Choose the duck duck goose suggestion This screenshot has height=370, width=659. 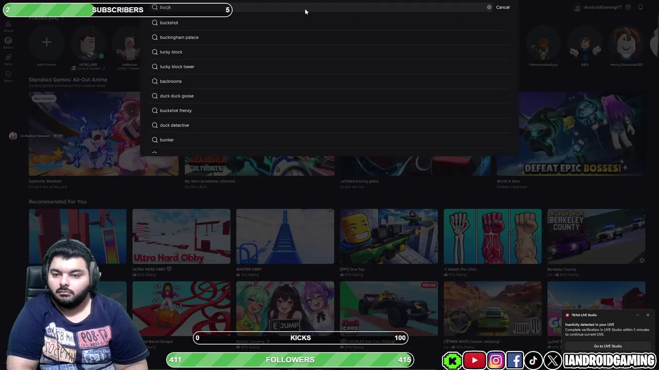329,96
